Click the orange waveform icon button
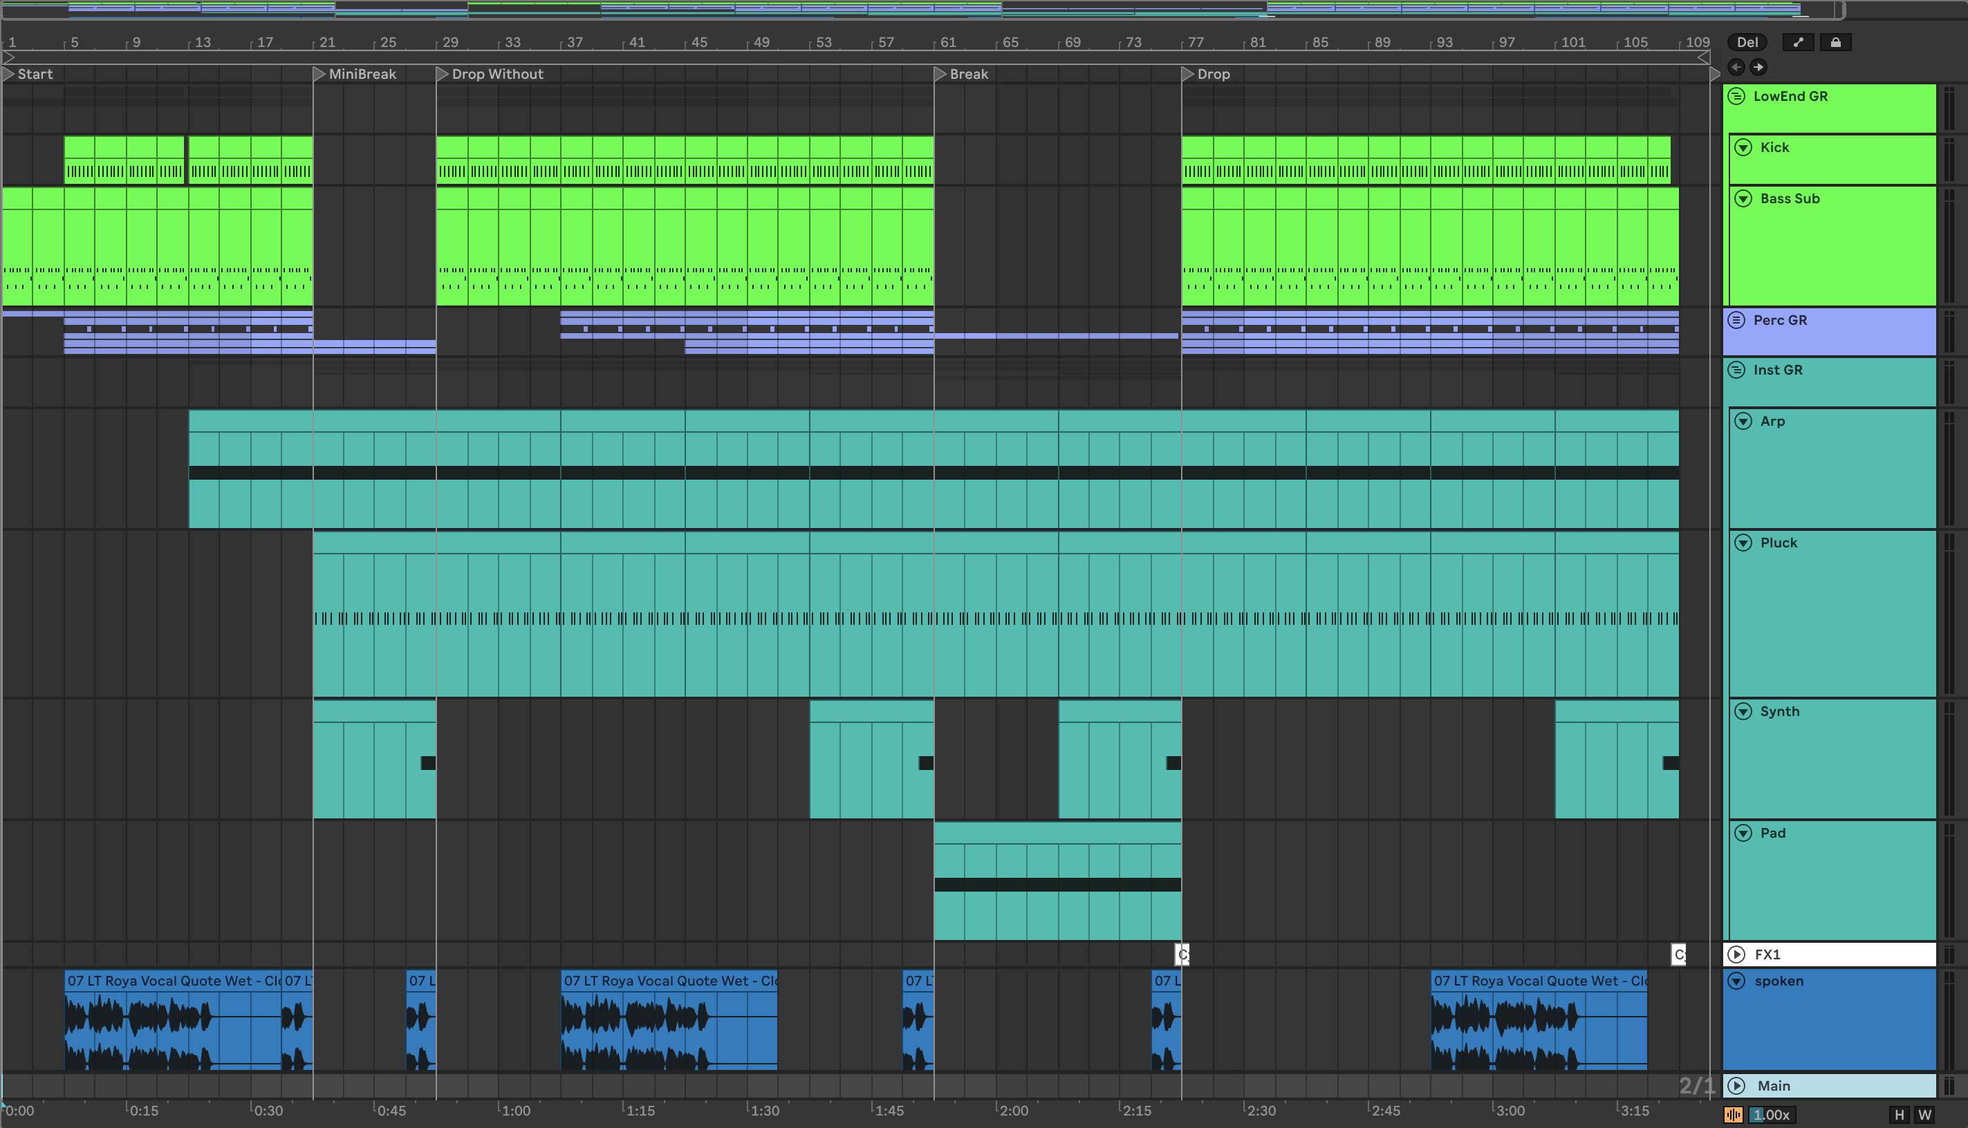The image size is (1968, 1128). [1733, 1115]
